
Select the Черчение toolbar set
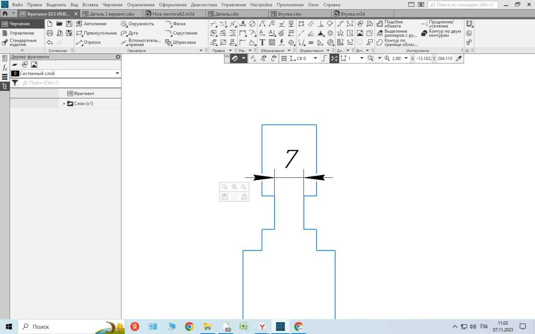pos(22,24)
